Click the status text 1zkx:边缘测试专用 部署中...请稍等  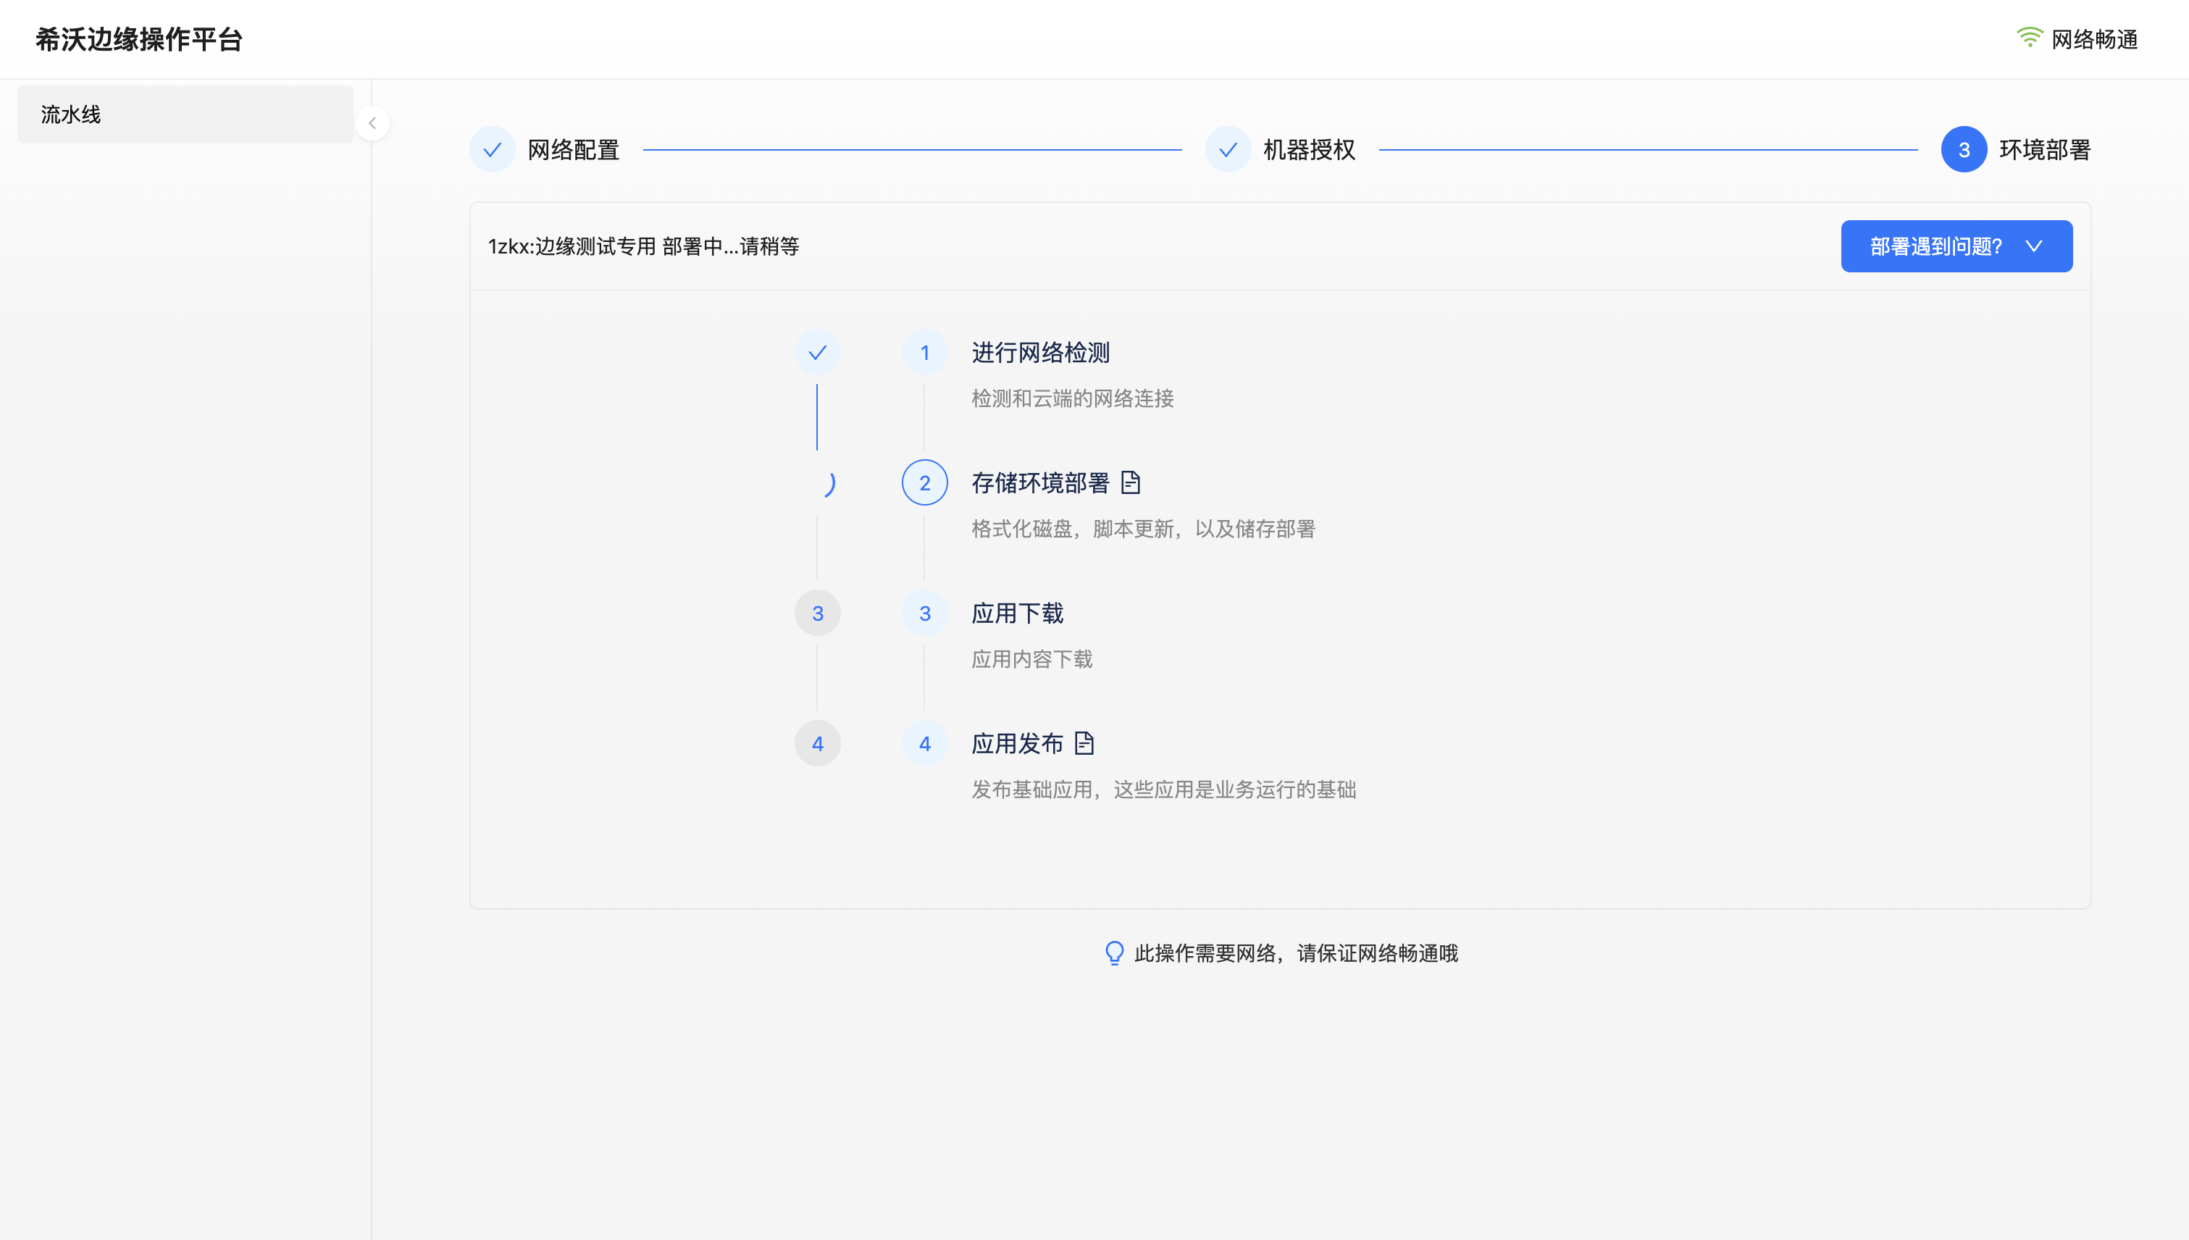(x=644, y=246)
